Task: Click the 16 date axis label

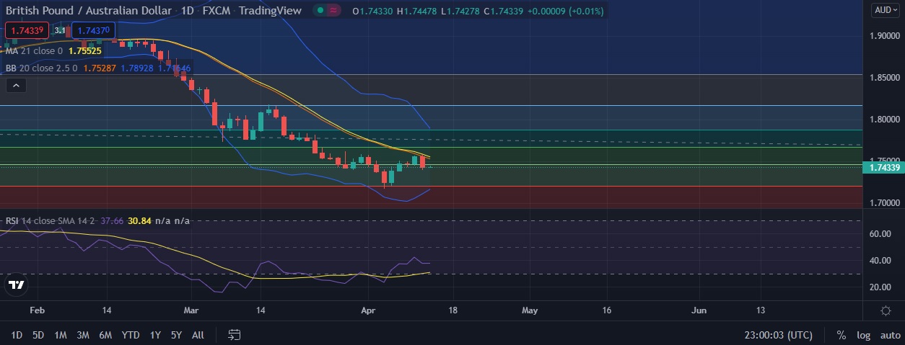Action: tap(606, 310)
